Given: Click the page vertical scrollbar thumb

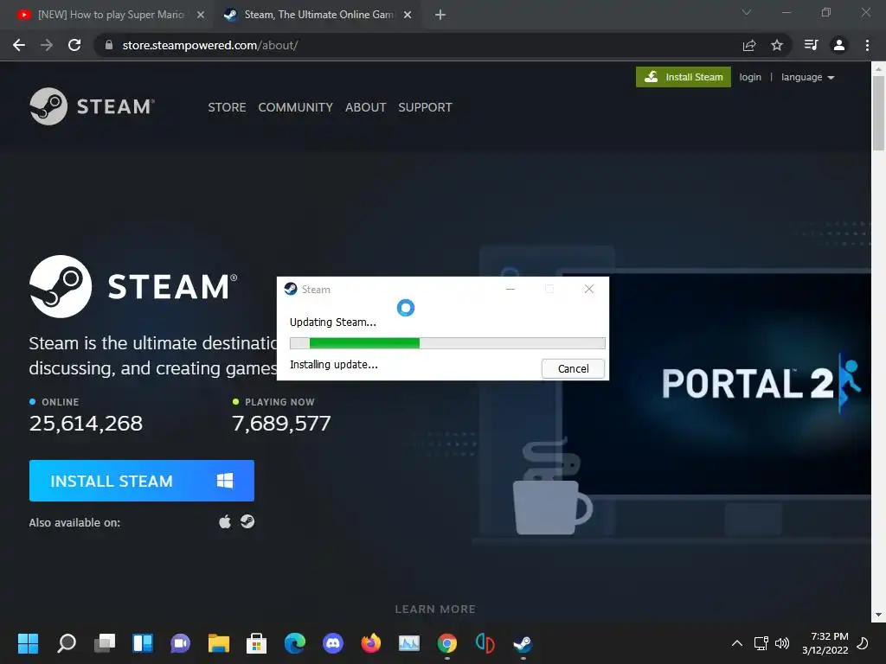Looking at the screenshot, I should (878, 113).
